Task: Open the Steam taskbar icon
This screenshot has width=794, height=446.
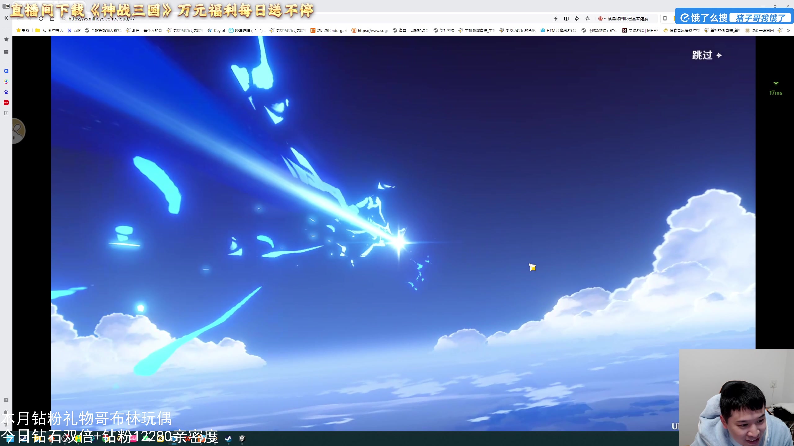Action: pos(228,439)
